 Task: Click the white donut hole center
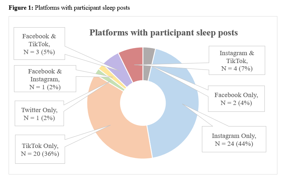(143, 103)
